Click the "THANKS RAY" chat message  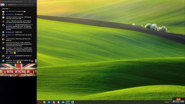tap(18, 32)
